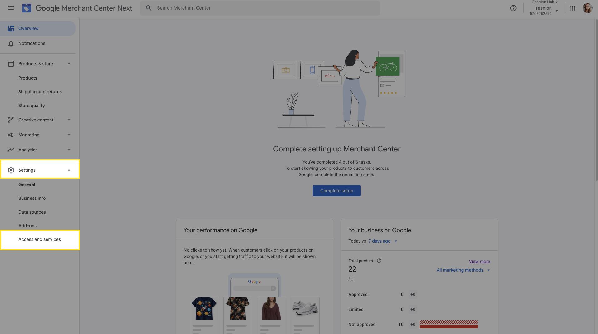This screenshot has height=334, width=598.
Task: Expand the Marketing section
Action: pos(69,135)
